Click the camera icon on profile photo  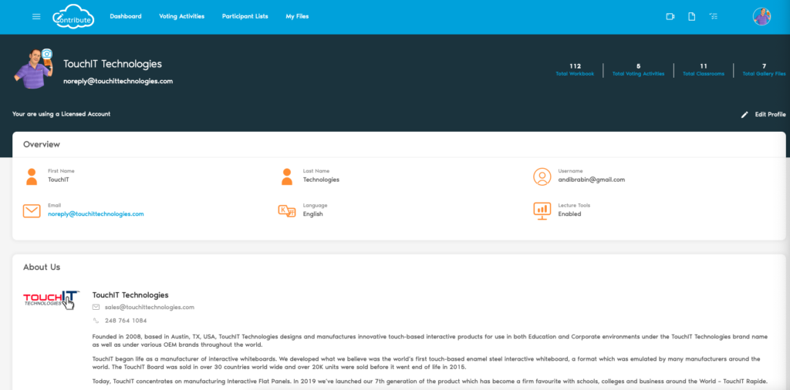pyautogui.click(x=47, y=53)
